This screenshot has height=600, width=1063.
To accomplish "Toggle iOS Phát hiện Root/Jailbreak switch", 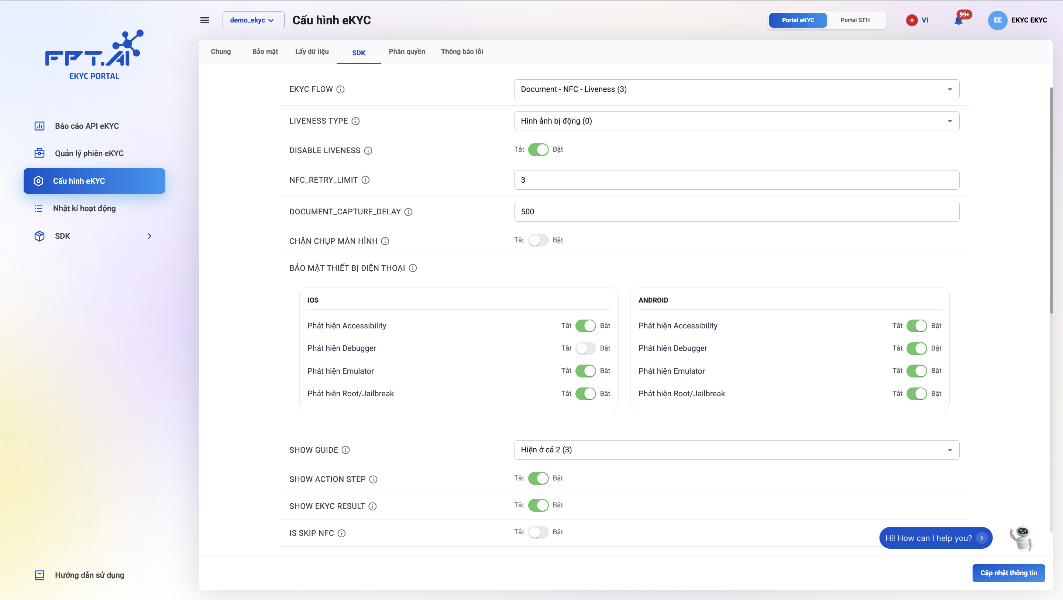I will 585,394.
